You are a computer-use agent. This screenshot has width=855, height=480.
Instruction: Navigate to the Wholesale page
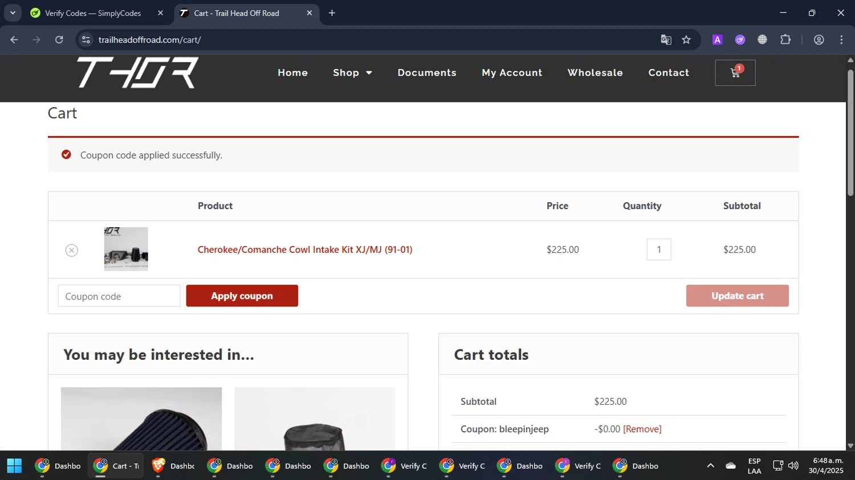pos(595,73)
